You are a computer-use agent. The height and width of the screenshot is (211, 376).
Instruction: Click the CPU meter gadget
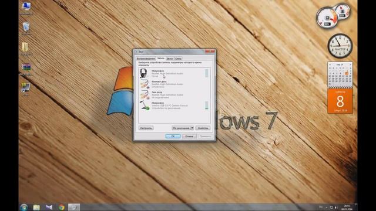pos(327,18)
